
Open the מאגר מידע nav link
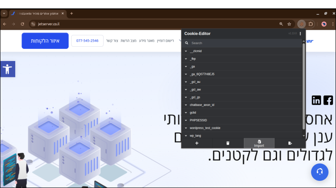click(x=147, y=41)
